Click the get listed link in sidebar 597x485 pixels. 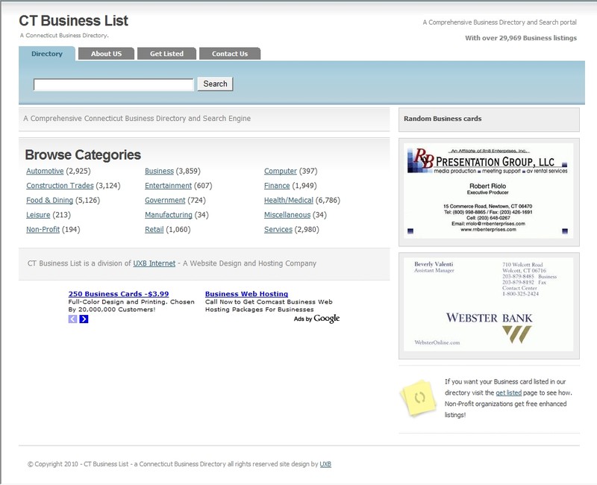click(508, 392)
